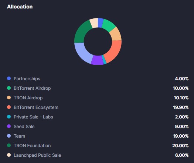This screenshot has width=194, height=163.
Task: Click the Allocation heading
Action: coord(20,7)
